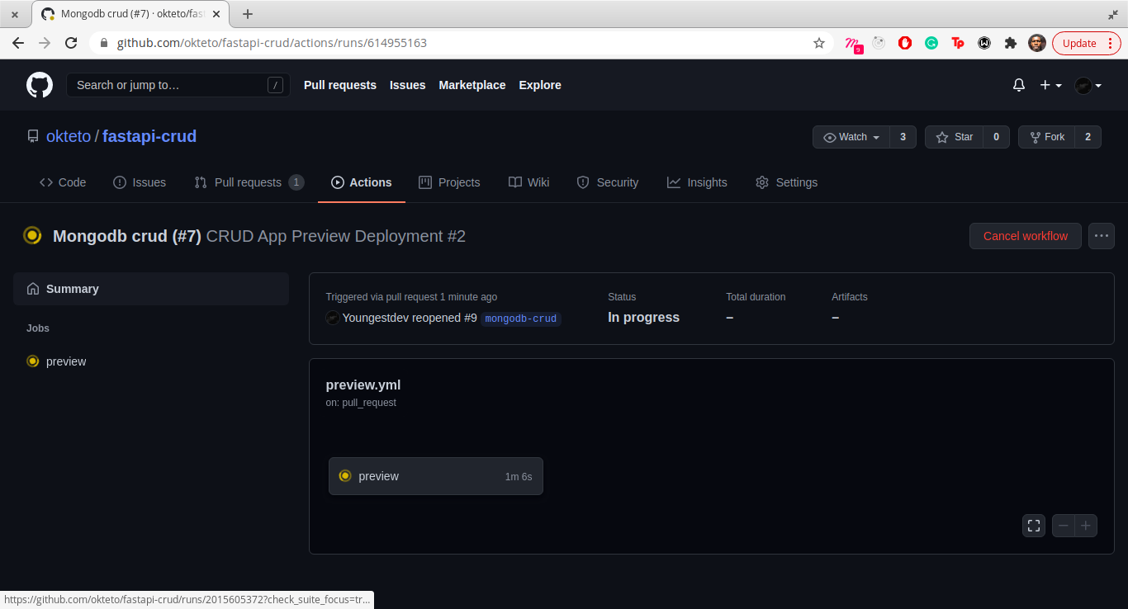This screenshot has height=609, width=1128.
Task: Go to the Projects tab
Action: click(x=449, y=182)
